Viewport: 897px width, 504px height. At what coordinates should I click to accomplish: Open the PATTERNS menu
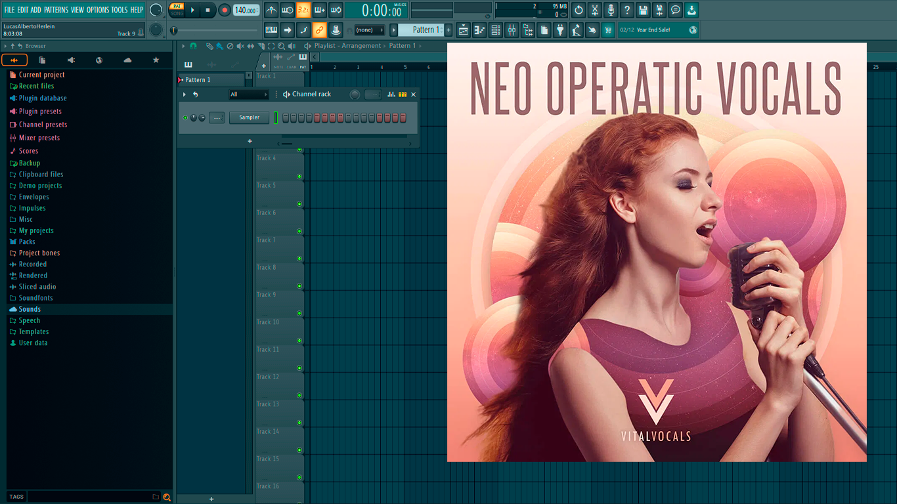pos(56,10)
